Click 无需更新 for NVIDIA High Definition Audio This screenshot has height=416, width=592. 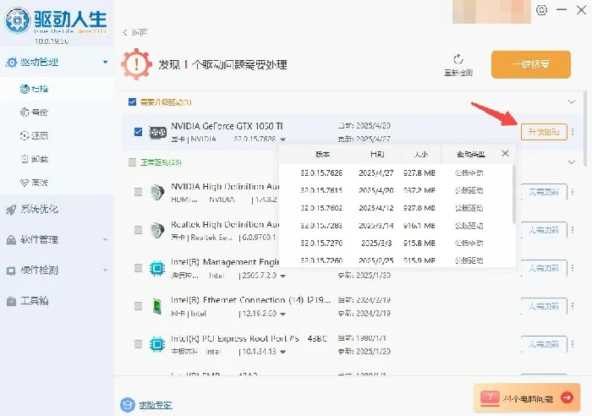pos(544,192)
